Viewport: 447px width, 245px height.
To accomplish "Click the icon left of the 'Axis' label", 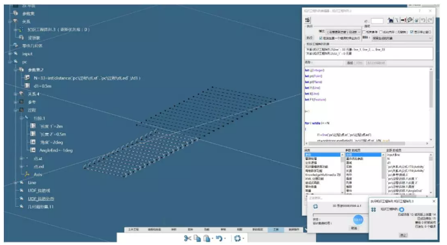I will [x=27, y=174].
